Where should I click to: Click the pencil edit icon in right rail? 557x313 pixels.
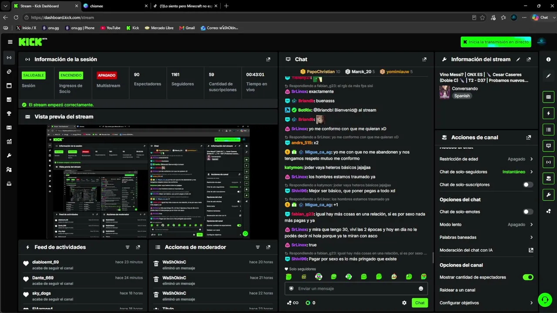[x=548, y=76]
